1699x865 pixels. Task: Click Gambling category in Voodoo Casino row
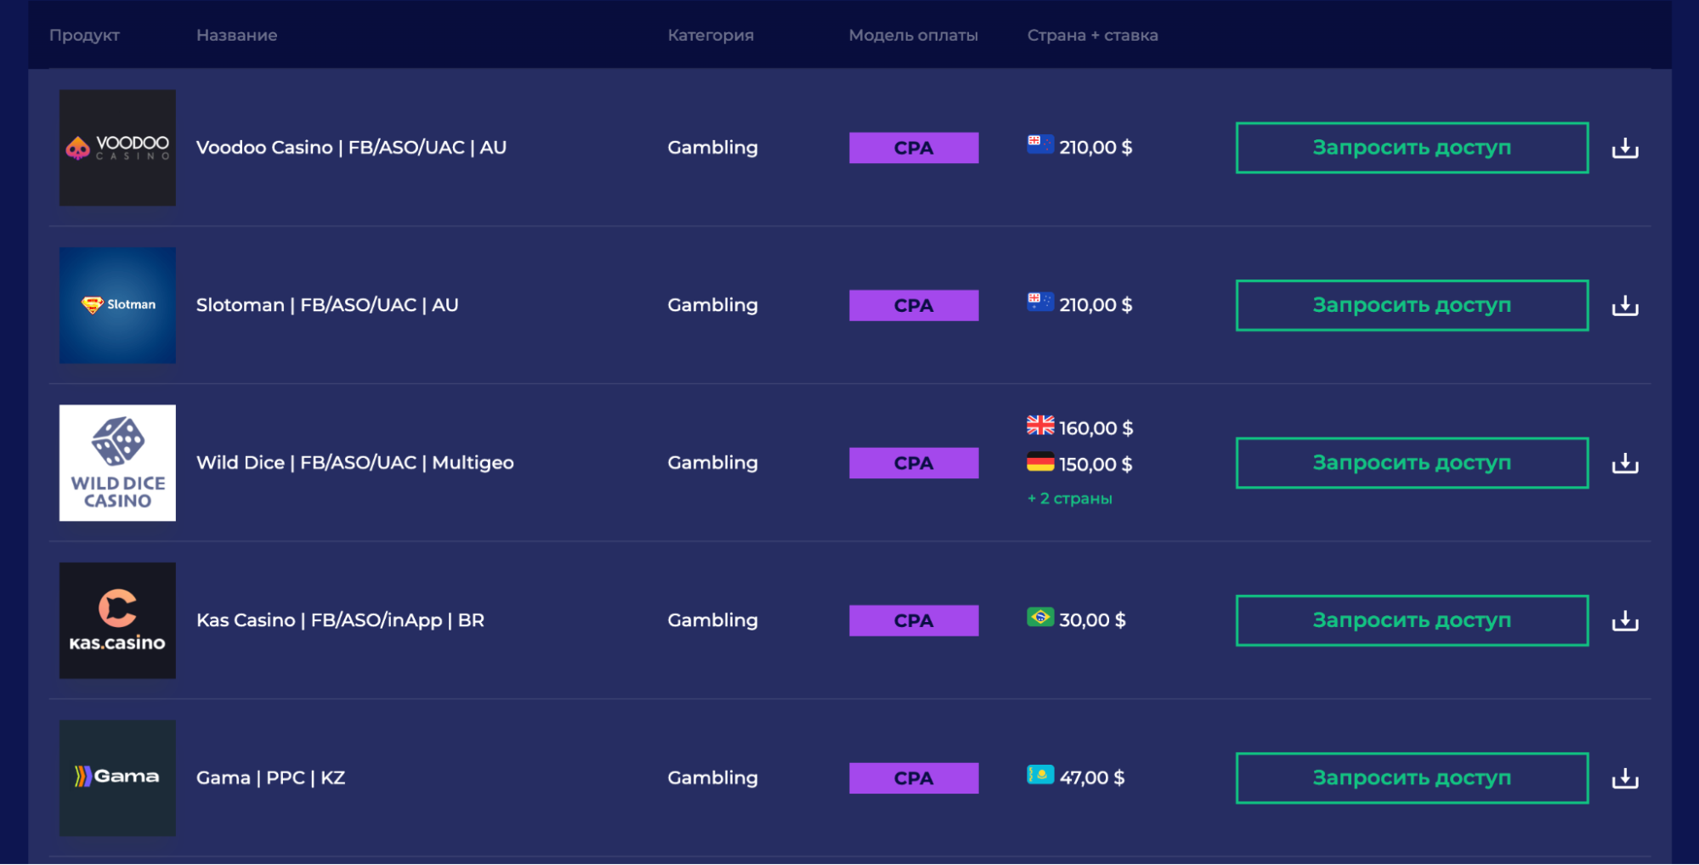click(x=712, y=148)
